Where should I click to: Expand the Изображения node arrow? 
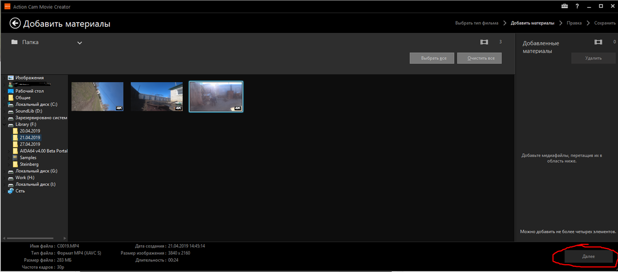click(5, 78)
